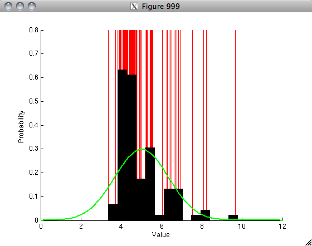The width and height of the screenshot is (312, 246).
Task: Click the 12 x-axis tick label
Action: 282,227
